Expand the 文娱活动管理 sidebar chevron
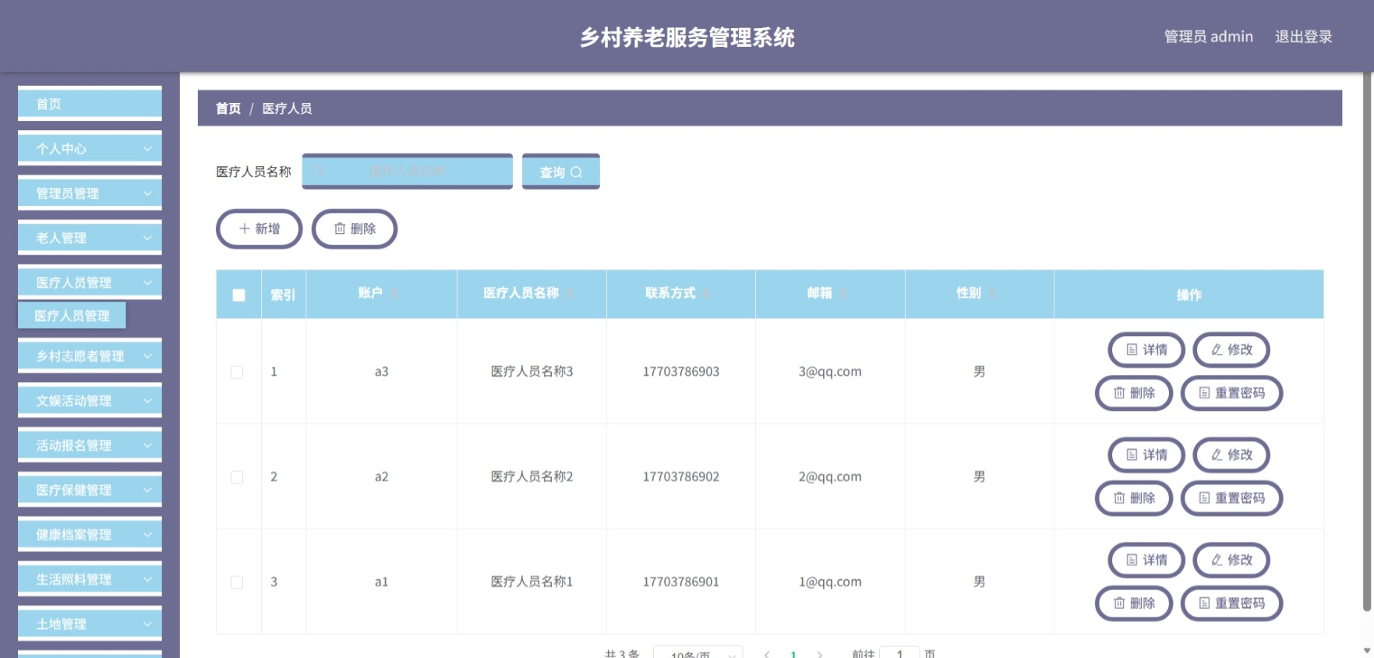The image size is (1374, 658). (147, 400)
